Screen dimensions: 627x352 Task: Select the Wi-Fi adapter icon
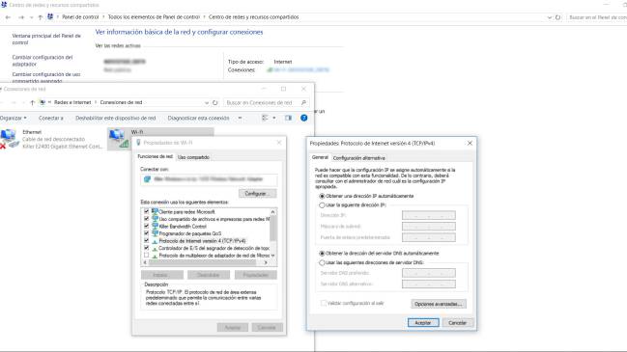pyautogui.click(x=119, y=139)
